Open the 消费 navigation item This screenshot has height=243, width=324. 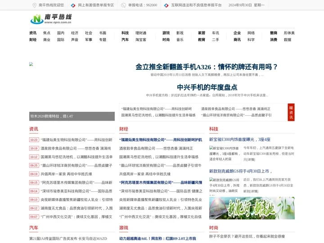(x=274, y=40)
